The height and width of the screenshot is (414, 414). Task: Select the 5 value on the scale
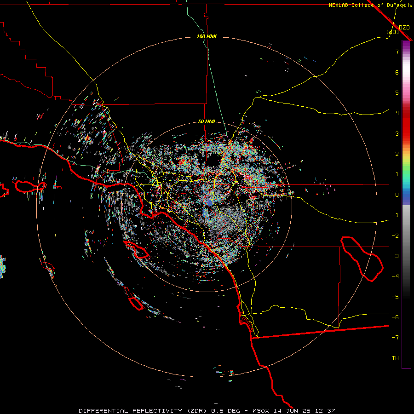pos(397,92)
